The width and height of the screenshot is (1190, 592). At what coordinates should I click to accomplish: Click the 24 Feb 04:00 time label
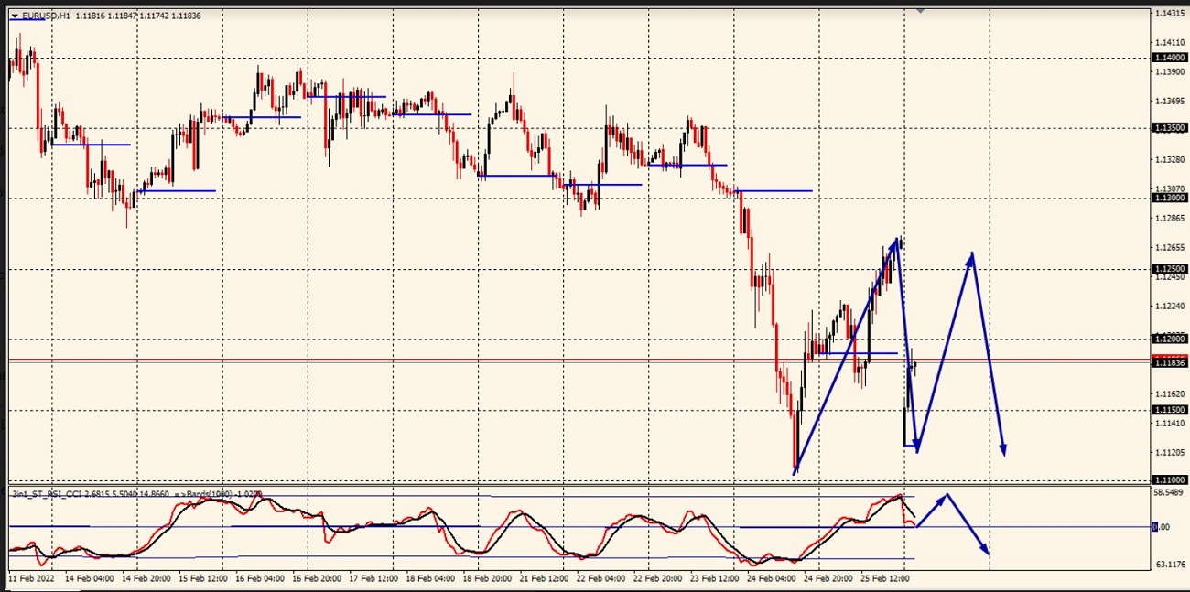(x=770, y=579)
